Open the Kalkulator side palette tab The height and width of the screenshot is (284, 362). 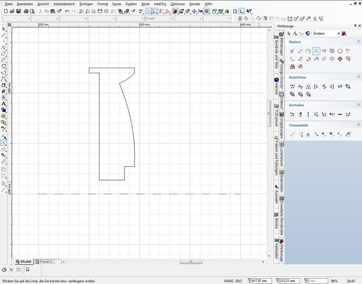coord(276,249)
